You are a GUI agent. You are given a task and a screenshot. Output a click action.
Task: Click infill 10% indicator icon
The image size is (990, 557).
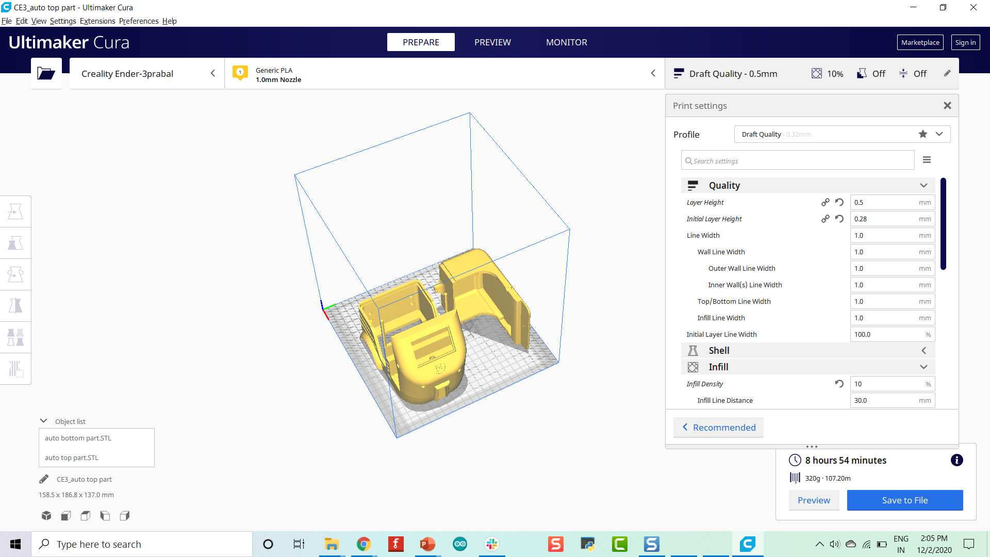(x=817, y=74)
